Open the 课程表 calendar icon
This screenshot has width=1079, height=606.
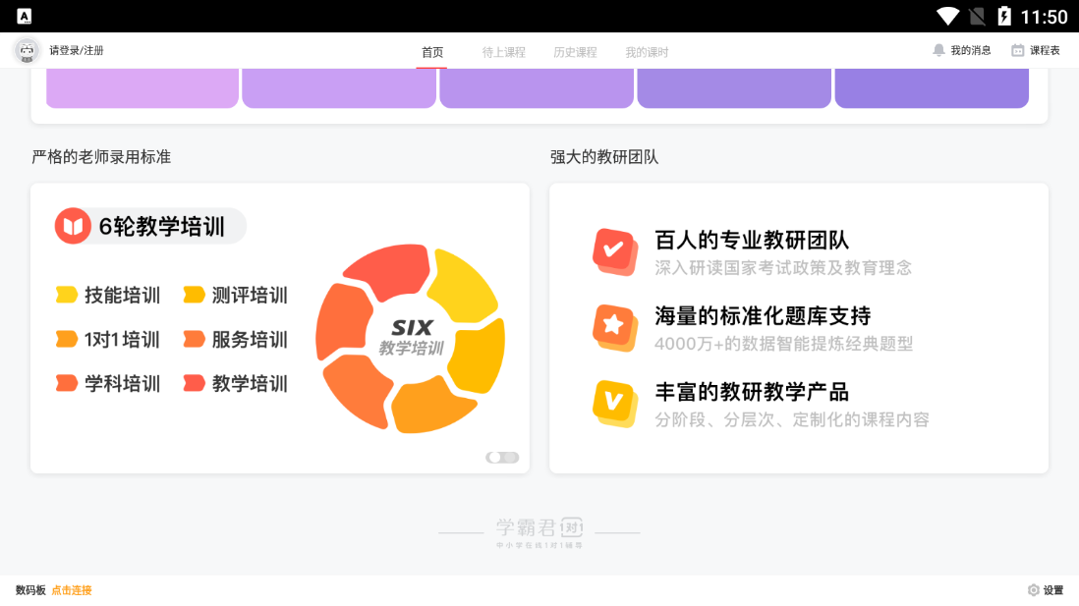click(1017, 49)
